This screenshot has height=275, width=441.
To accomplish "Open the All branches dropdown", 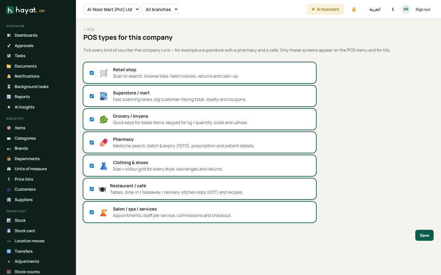I will [160, 9].
